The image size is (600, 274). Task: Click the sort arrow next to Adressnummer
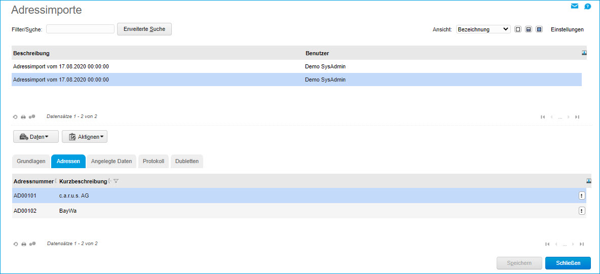coord(56,181)
